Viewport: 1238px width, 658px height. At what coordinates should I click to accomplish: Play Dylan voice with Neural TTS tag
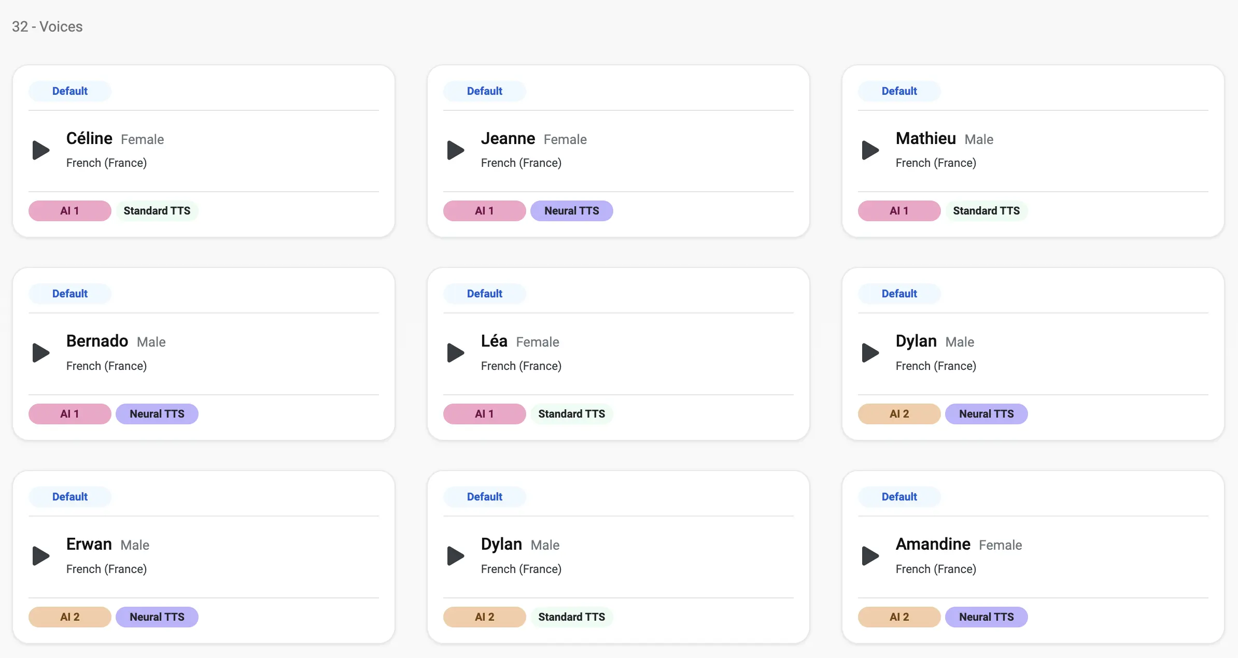[x=870, y=353]
